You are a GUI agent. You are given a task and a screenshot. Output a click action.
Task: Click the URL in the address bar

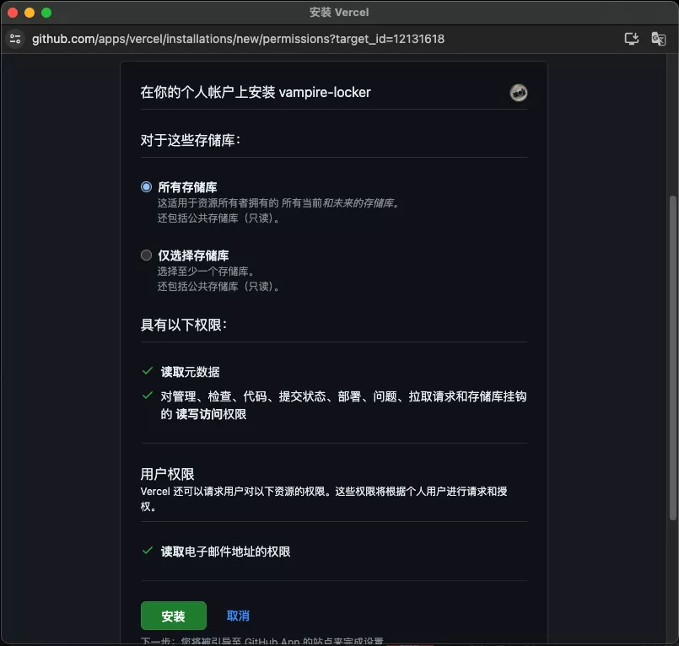[238, 39]
